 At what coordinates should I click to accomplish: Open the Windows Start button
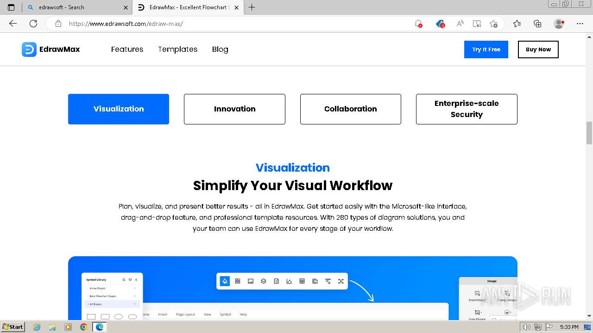pyautogui.click(x=13, y=327)
